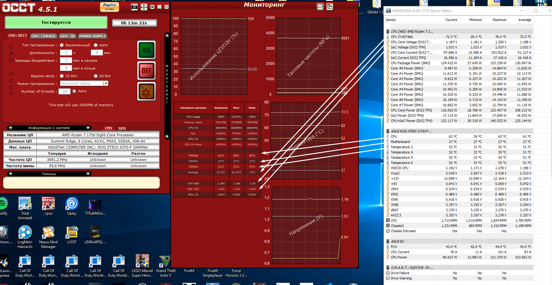Viewport: 552px width, 285px height.
Task: Collapse CPU [#0]: AMD Ryzen 7 sensor group
Action: 388,31
